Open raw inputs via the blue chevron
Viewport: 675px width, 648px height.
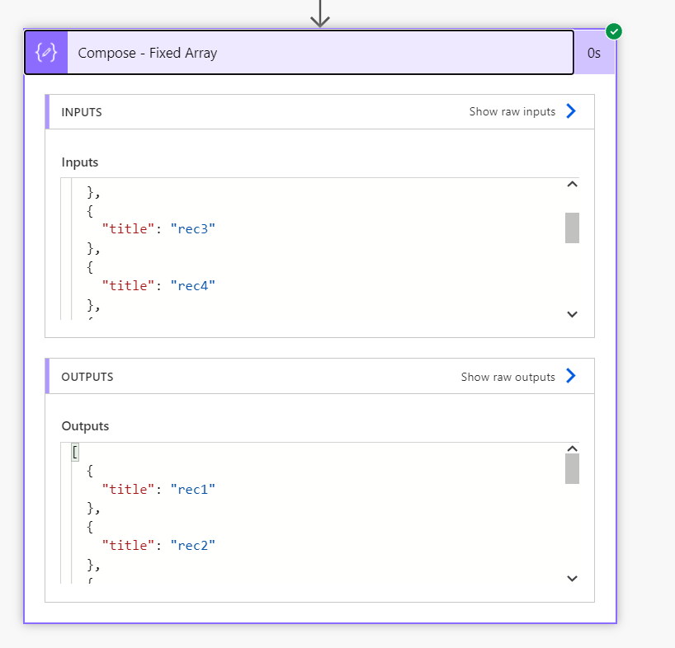[571, 111]
